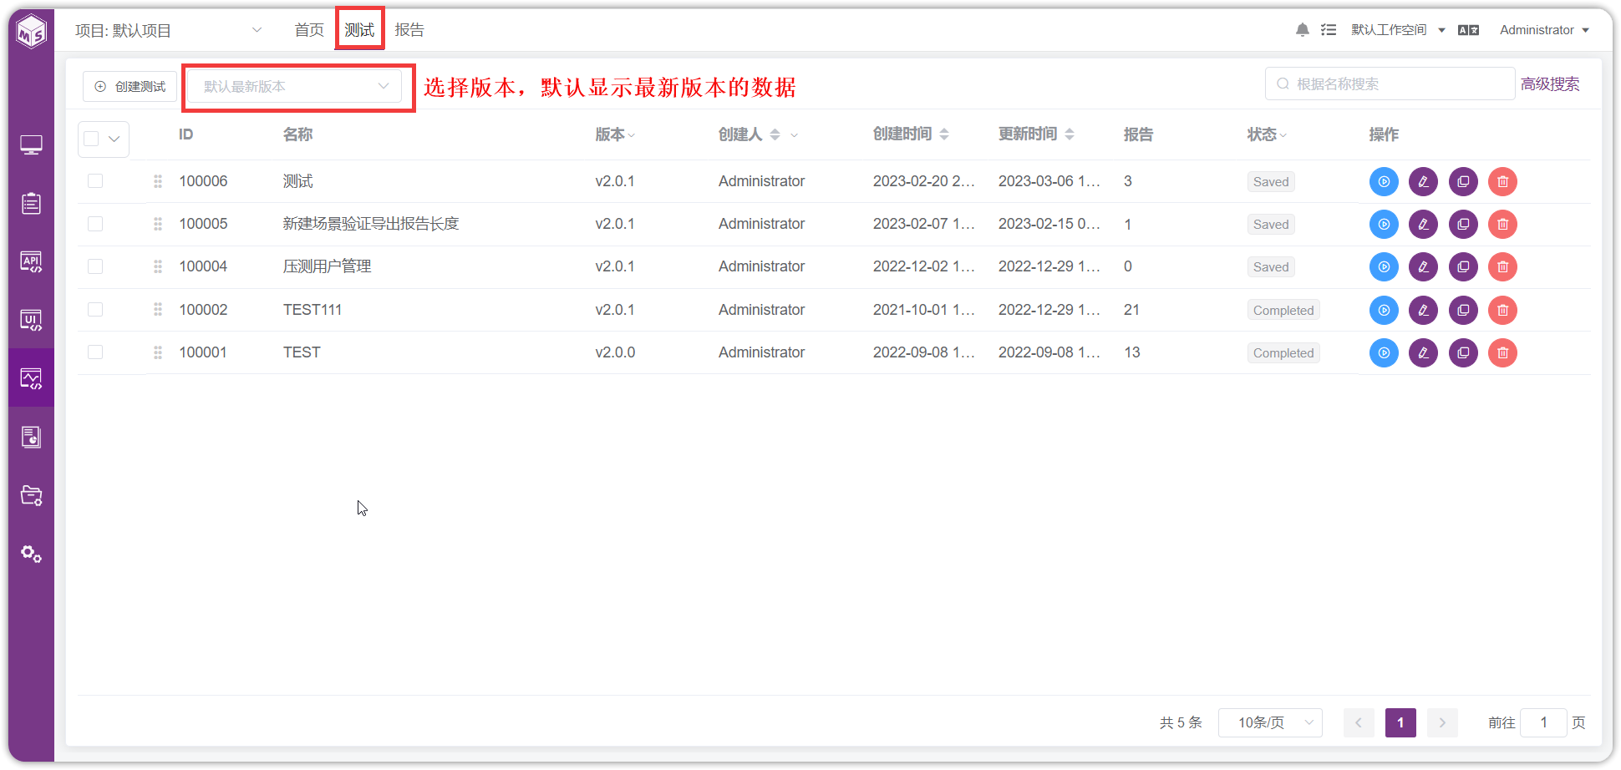The height and width of the screenshot is (770, 1621).
Task: Open the task list icon in header
Action: (x=1329, y=30)
